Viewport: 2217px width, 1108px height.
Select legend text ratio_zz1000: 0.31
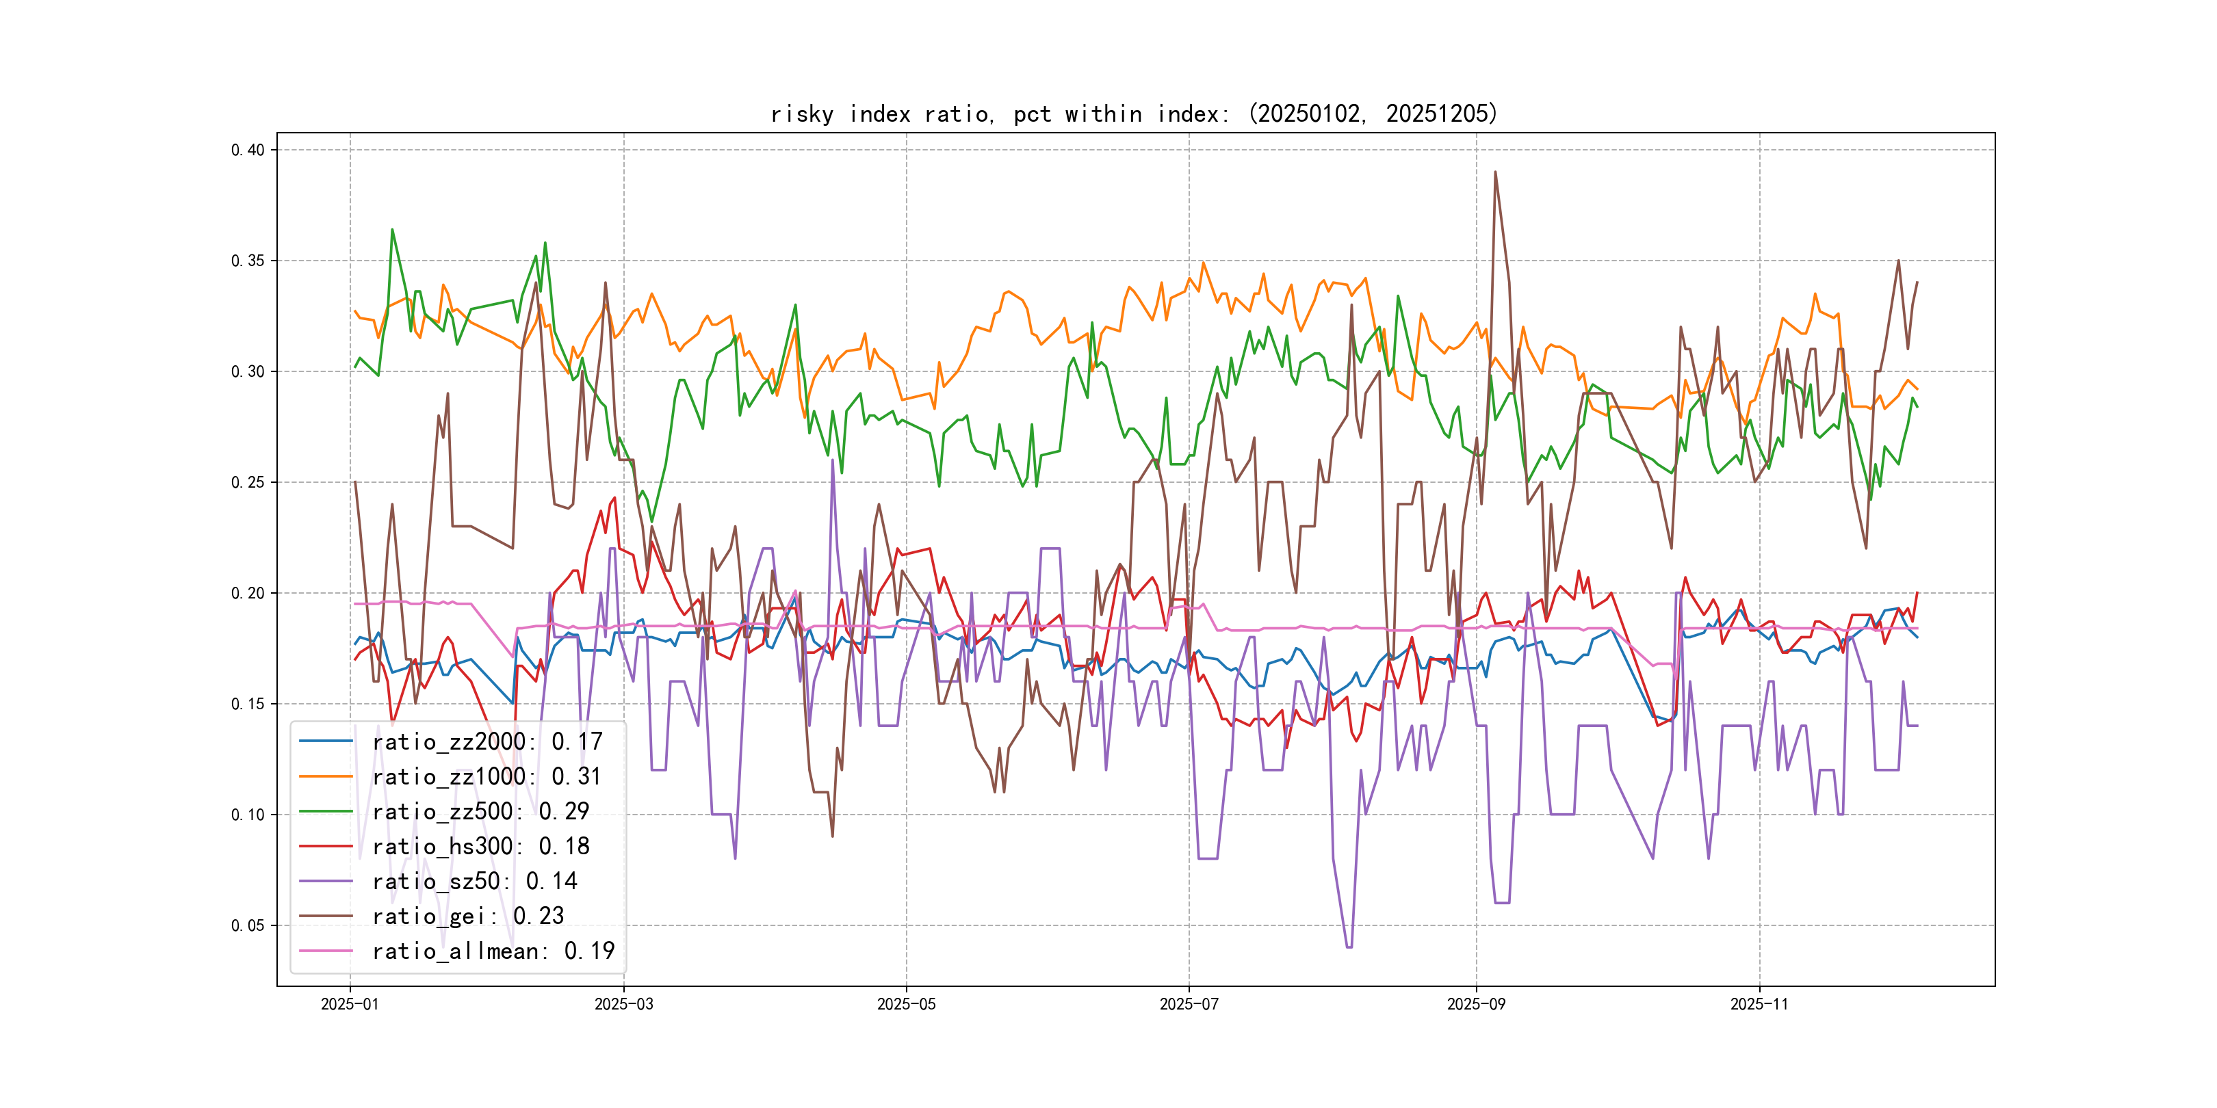point(487,776)
